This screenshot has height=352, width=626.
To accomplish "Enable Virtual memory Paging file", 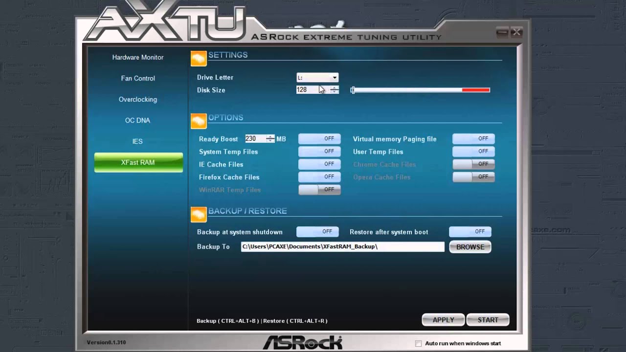I will coord(473,139).
